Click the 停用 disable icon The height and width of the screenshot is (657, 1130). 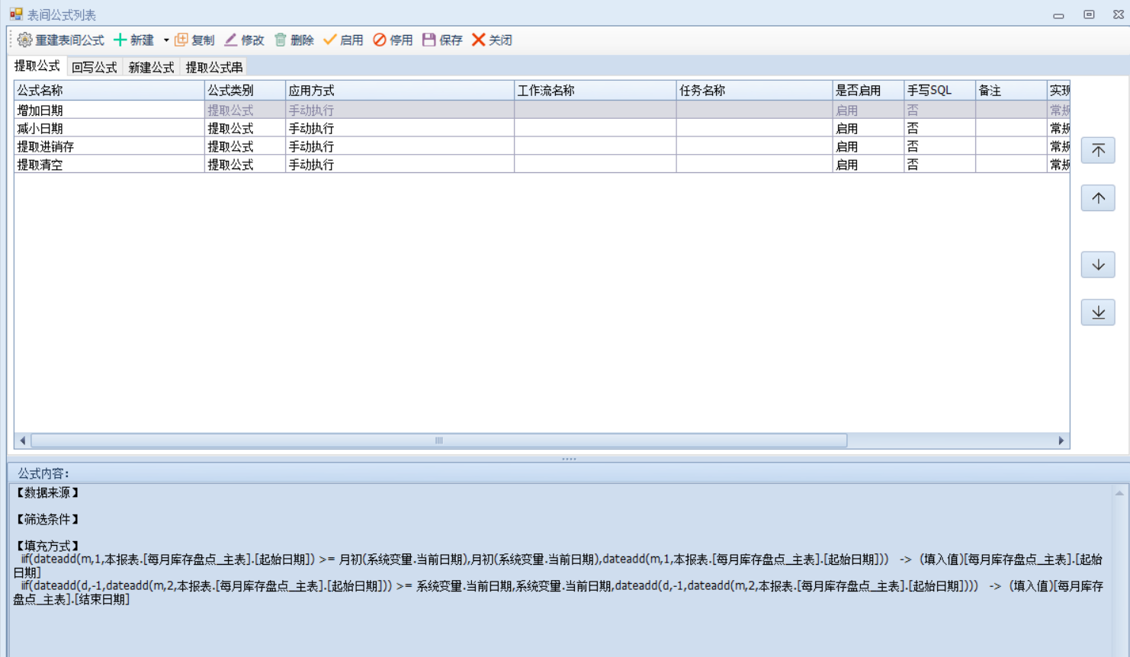coord(380,40)
